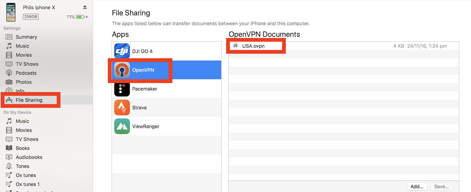Click the OpenVPN Documents heading
Image resolution: width=471 pixels, height=192 pixels.
264,34
